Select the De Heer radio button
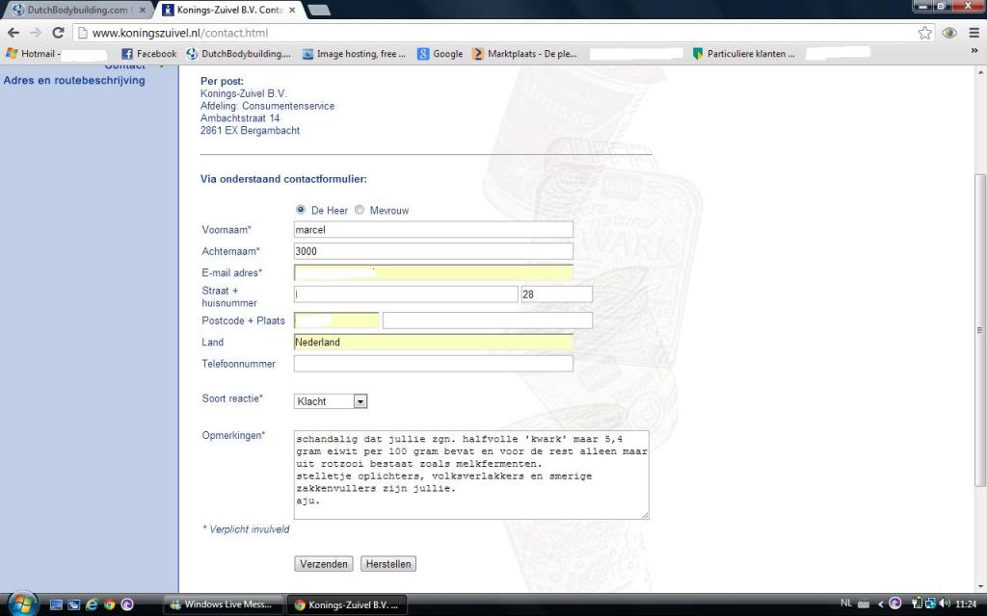This screenshot has height=616, width=987. pyautogui.click(x=301, y=210)
